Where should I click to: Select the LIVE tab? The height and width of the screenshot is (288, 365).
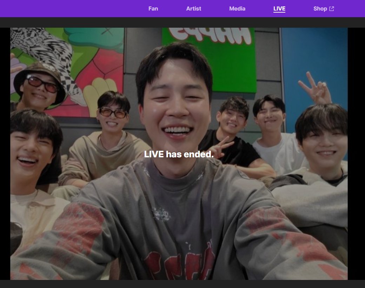tap(279, 9)
